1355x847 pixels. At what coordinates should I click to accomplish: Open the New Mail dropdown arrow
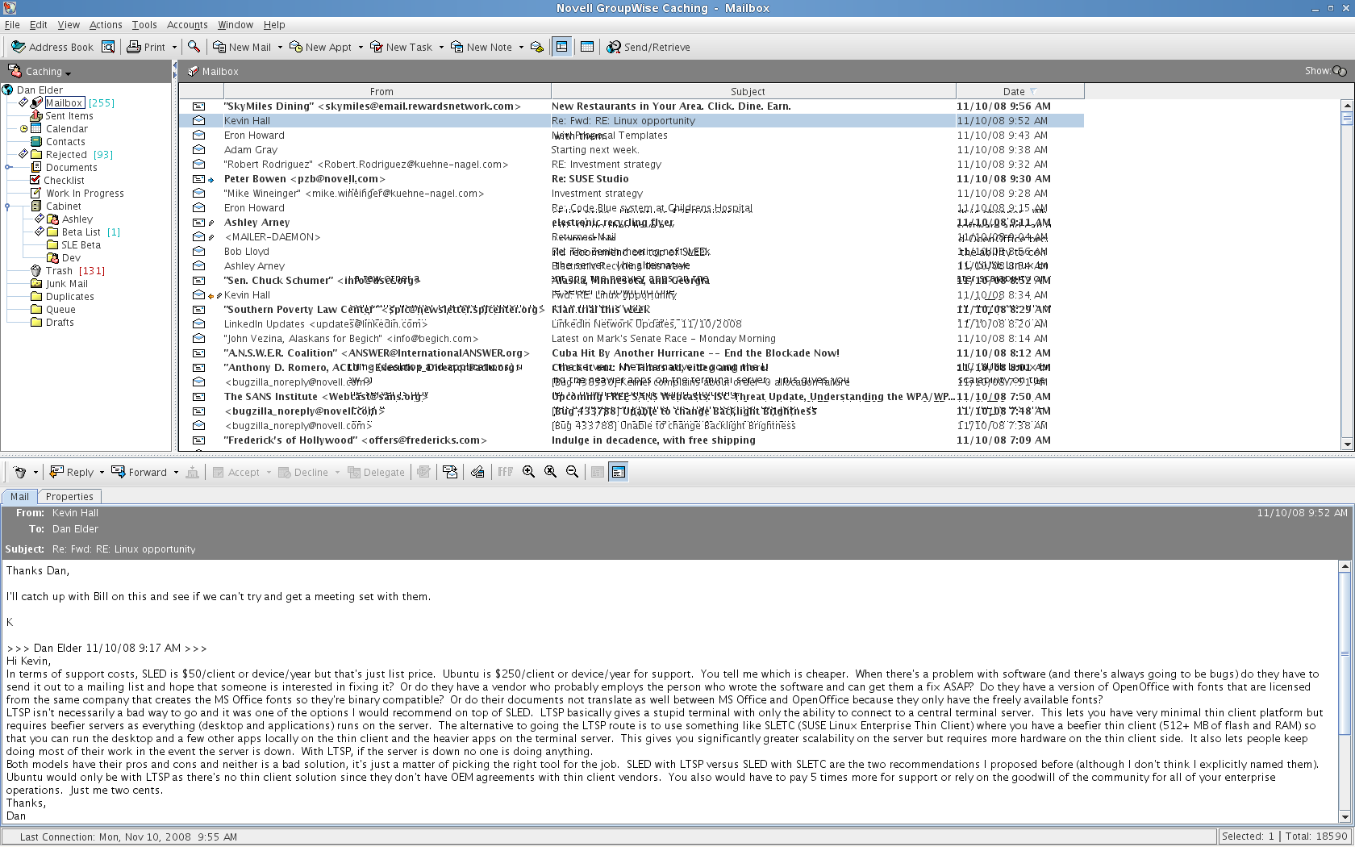(280, 48)
